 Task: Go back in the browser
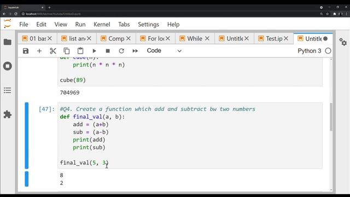4,14
